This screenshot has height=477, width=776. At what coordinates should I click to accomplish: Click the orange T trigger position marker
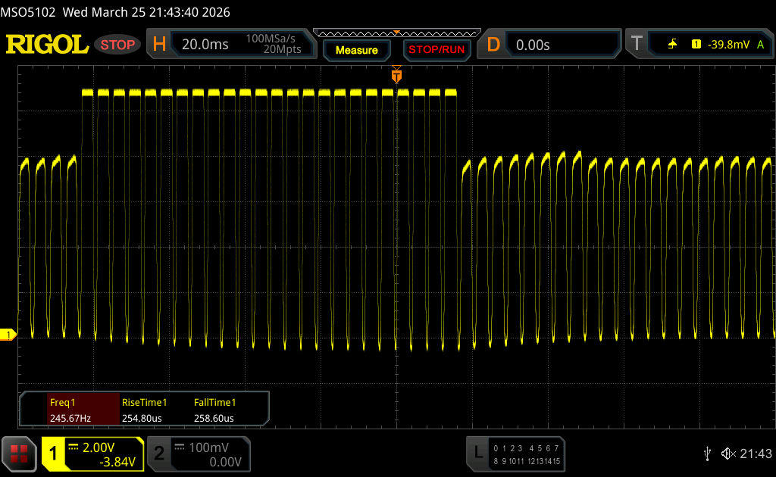click(x=396, y=76)
